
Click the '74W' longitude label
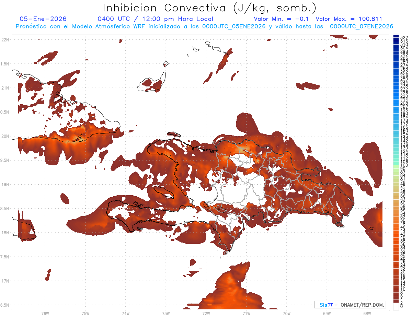(x=125, y=313)
